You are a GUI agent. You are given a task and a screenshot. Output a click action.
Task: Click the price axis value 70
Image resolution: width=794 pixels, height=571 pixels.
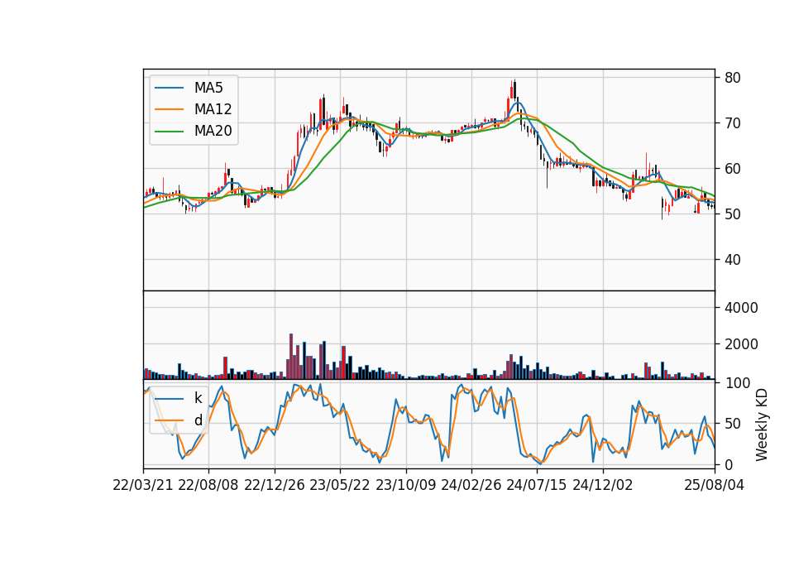pos(733,123)
